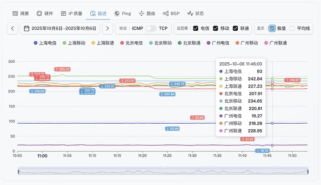Click the 上海电信 data point at 11:46
Screen dimensions: 321x185
pyautogui.click(x=272, y=123)
